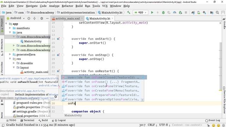Expand the drawable folder
The image size is (226, 127).
pyautogui.click(x=14, y=63)
